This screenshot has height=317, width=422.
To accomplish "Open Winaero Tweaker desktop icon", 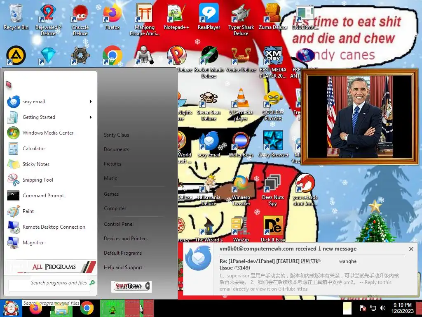I will (x=241, y=190).
